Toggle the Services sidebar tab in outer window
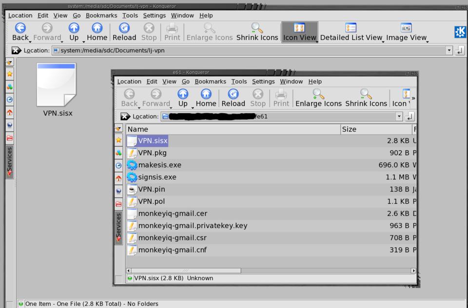This screenshot has width=468, height=308. 9,161
